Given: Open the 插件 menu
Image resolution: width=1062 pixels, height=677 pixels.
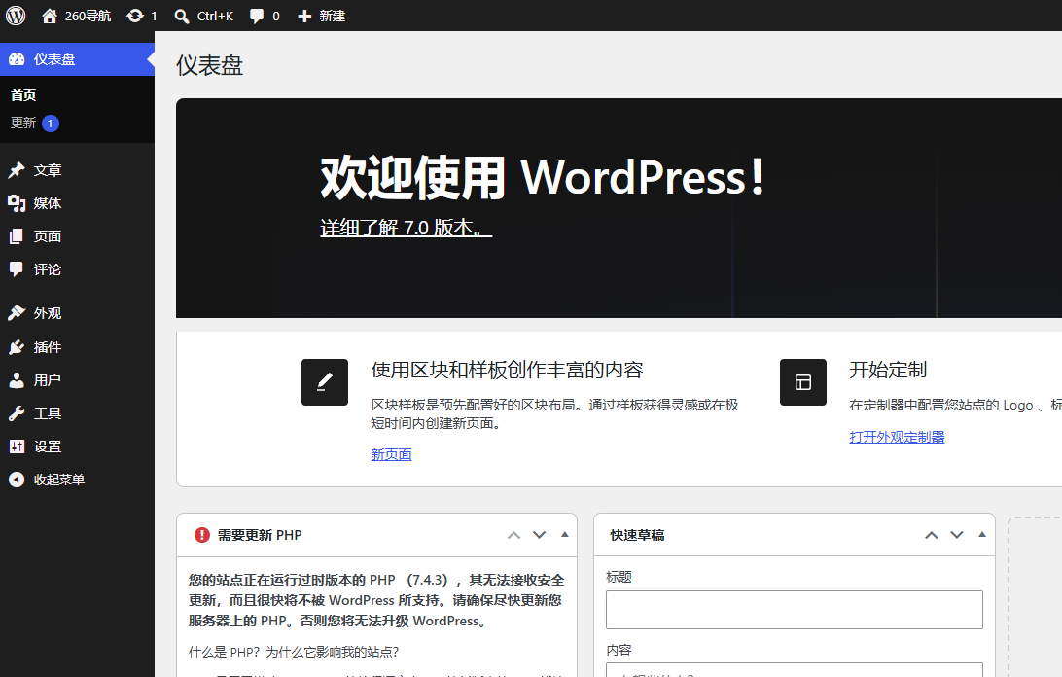Looking at the screenshot, I should click(x=77, y=347).
